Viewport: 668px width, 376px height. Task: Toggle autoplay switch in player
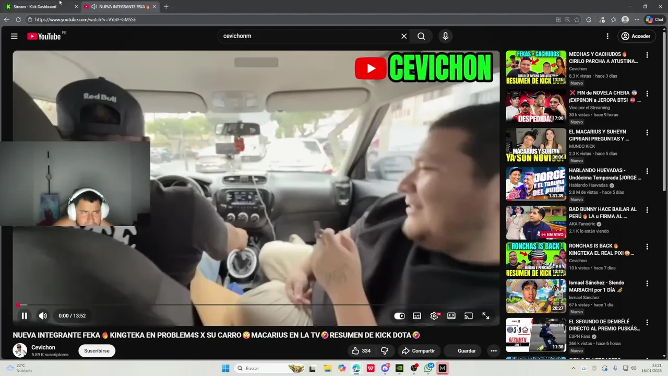click(x=399, y=316)
